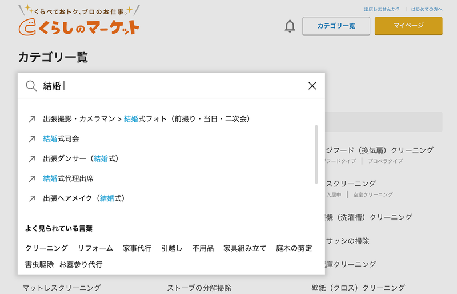
Task: Choose popular keyword 不用品
Action: [x=203, y=248]
